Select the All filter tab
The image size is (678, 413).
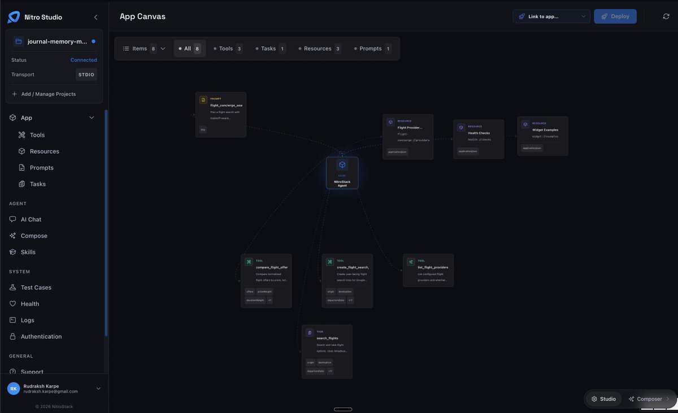[x=190, y=49]
